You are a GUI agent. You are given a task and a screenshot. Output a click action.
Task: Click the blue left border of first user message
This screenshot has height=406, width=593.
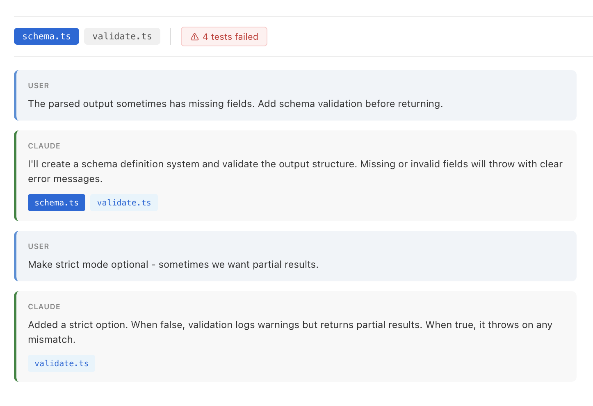pyautogui.click(x=16, y=95)
